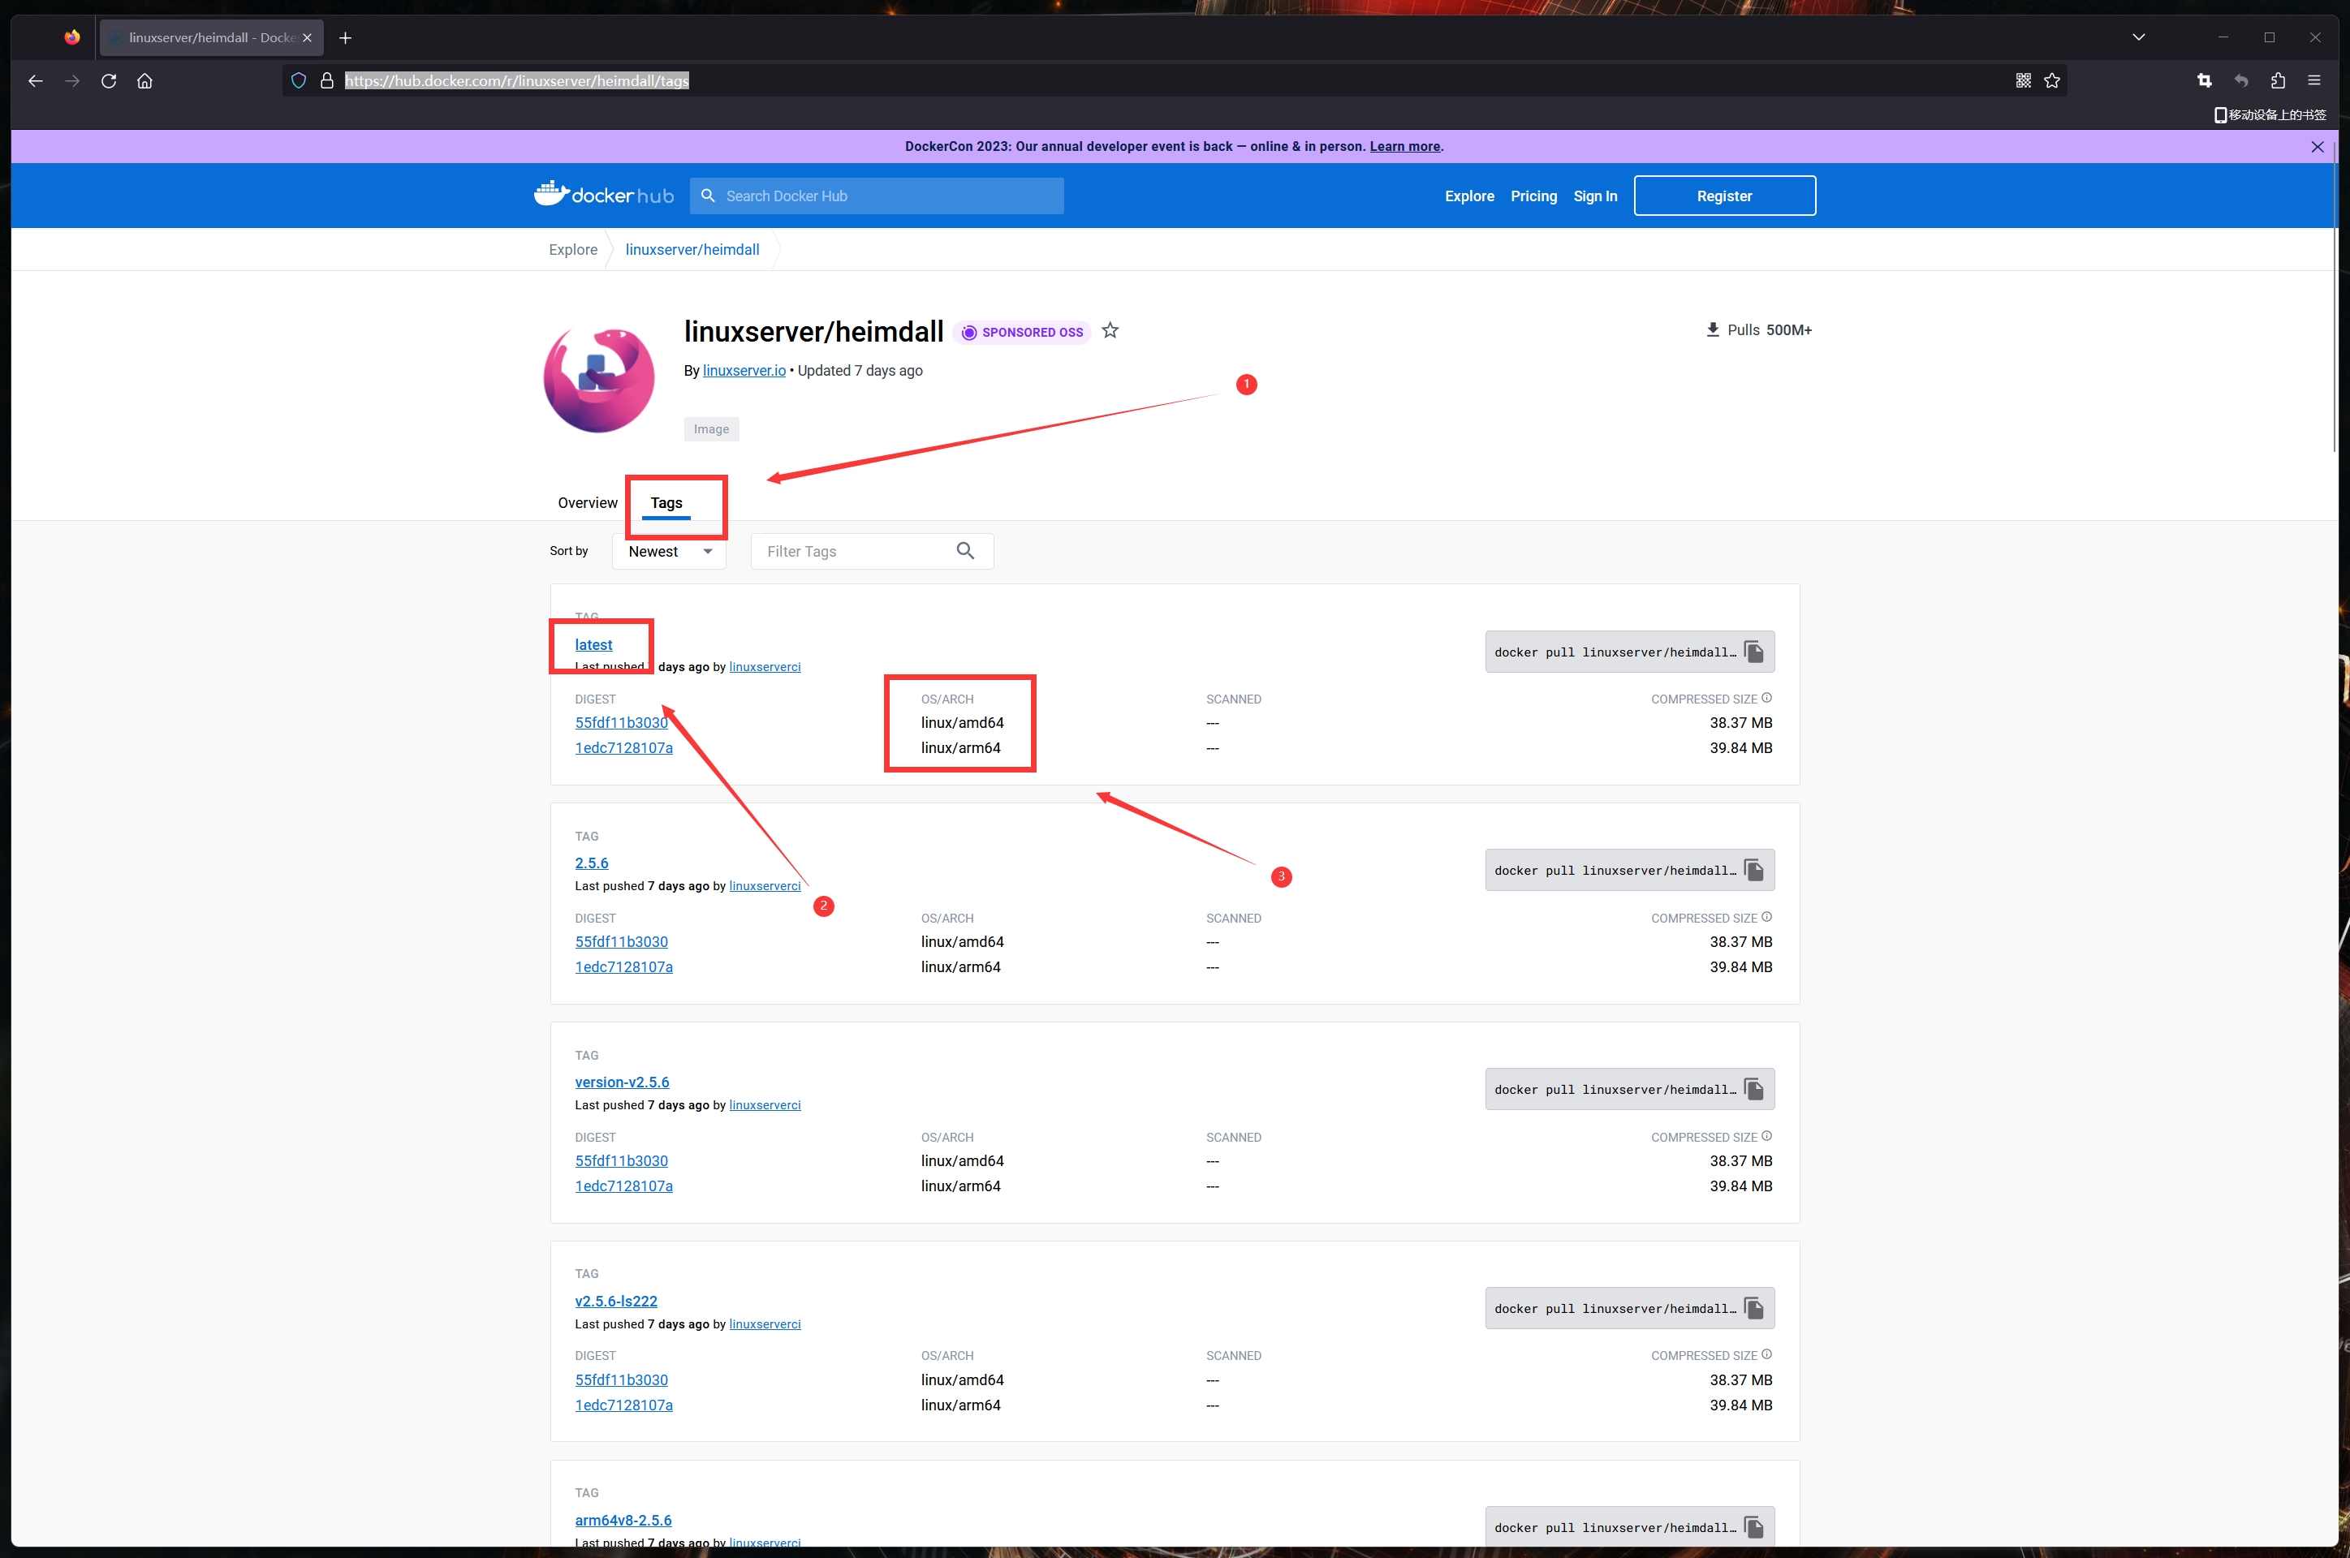
Task: Reload the current browser page
Action: (108, 80)
